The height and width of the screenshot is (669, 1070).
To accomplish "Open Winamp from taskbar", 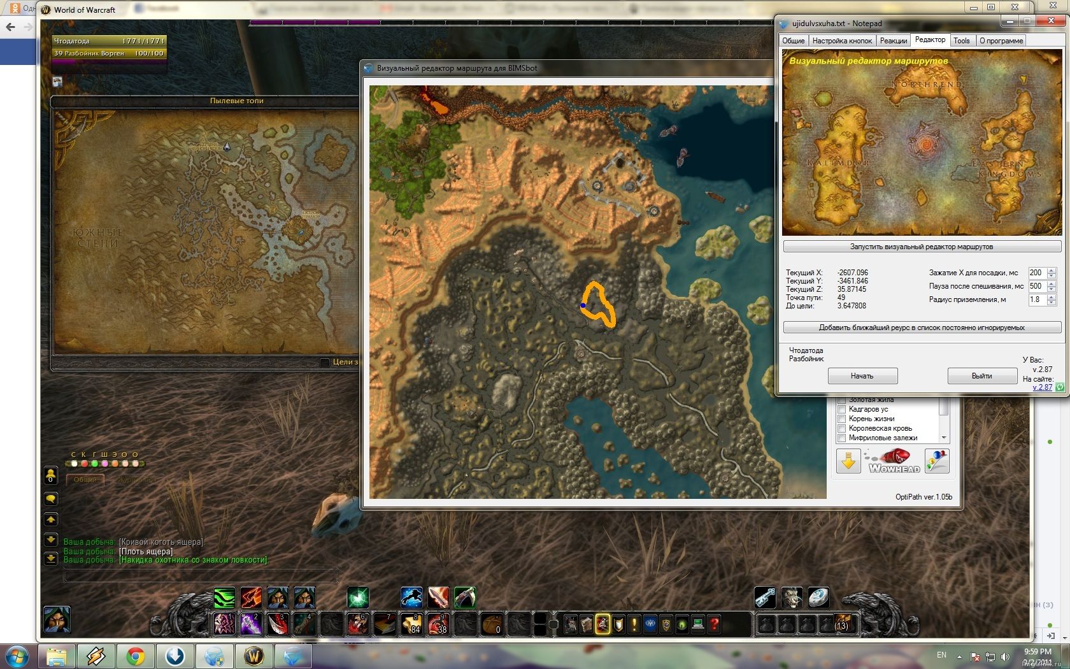I will [96, 656].
